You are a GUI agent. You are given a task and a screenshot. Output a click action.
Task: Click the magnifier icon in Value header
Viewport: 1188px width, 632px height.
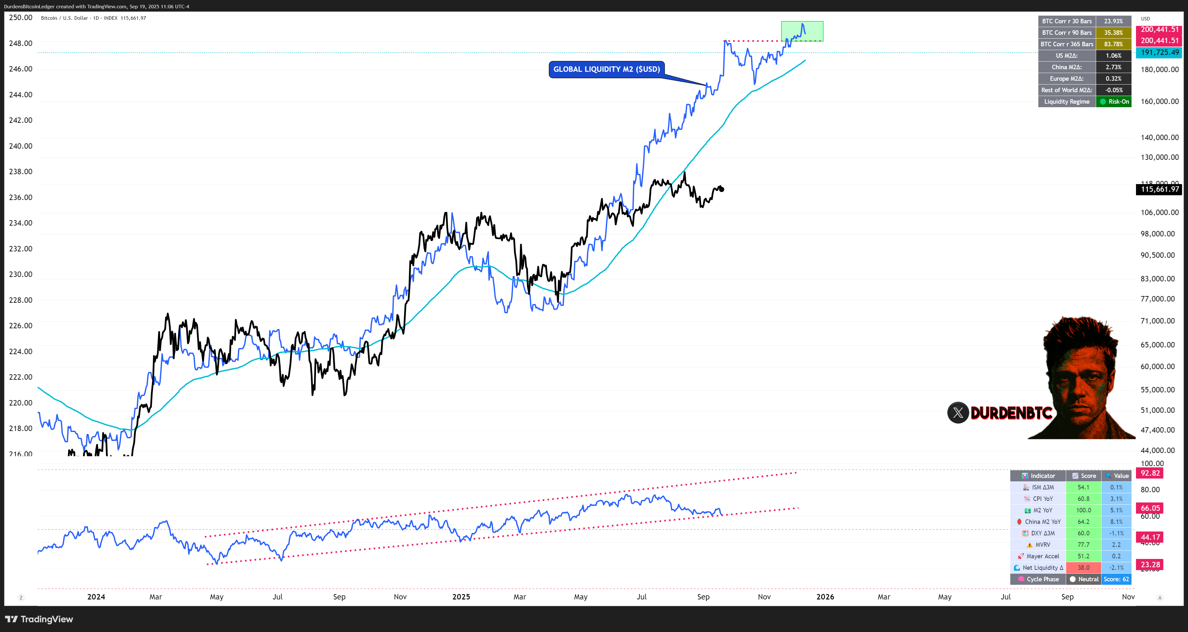[1108, 476]
